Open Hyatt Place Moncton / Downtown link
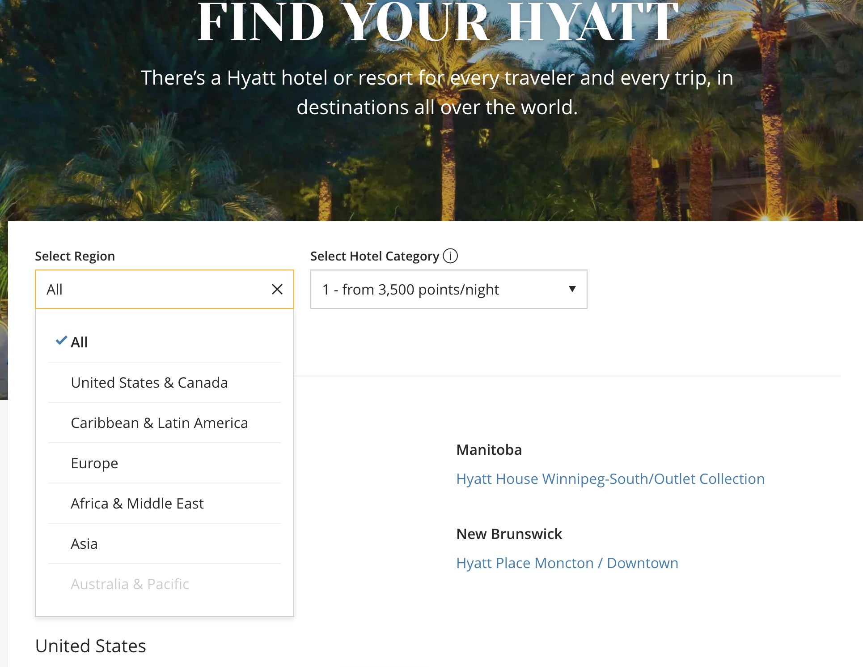This screenshot has height=667, width=863. (567, 563)
